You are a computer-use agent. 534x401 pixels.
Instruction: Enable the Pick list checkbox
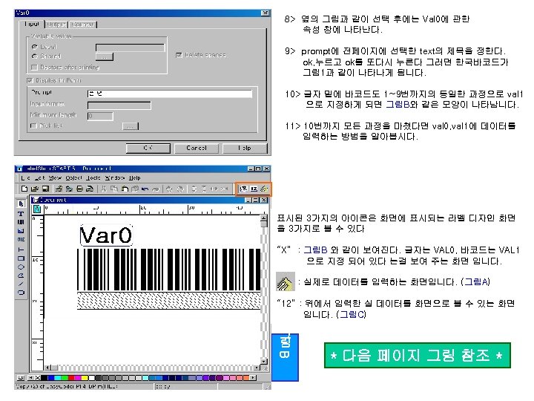(33, 125)
